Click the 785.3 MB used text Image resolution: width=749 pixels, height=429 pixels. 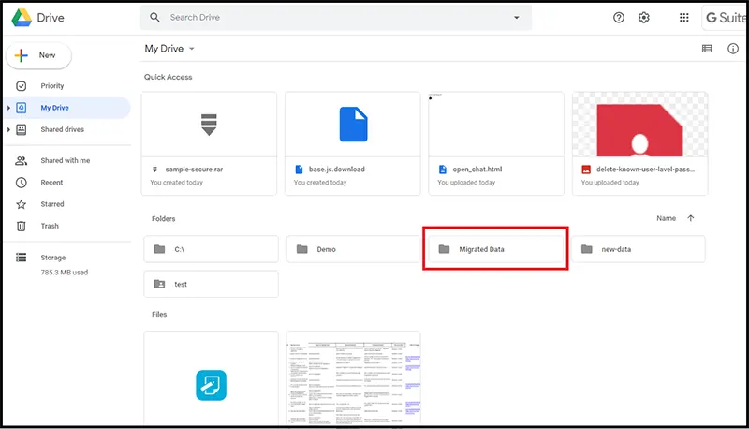point(65,273)
